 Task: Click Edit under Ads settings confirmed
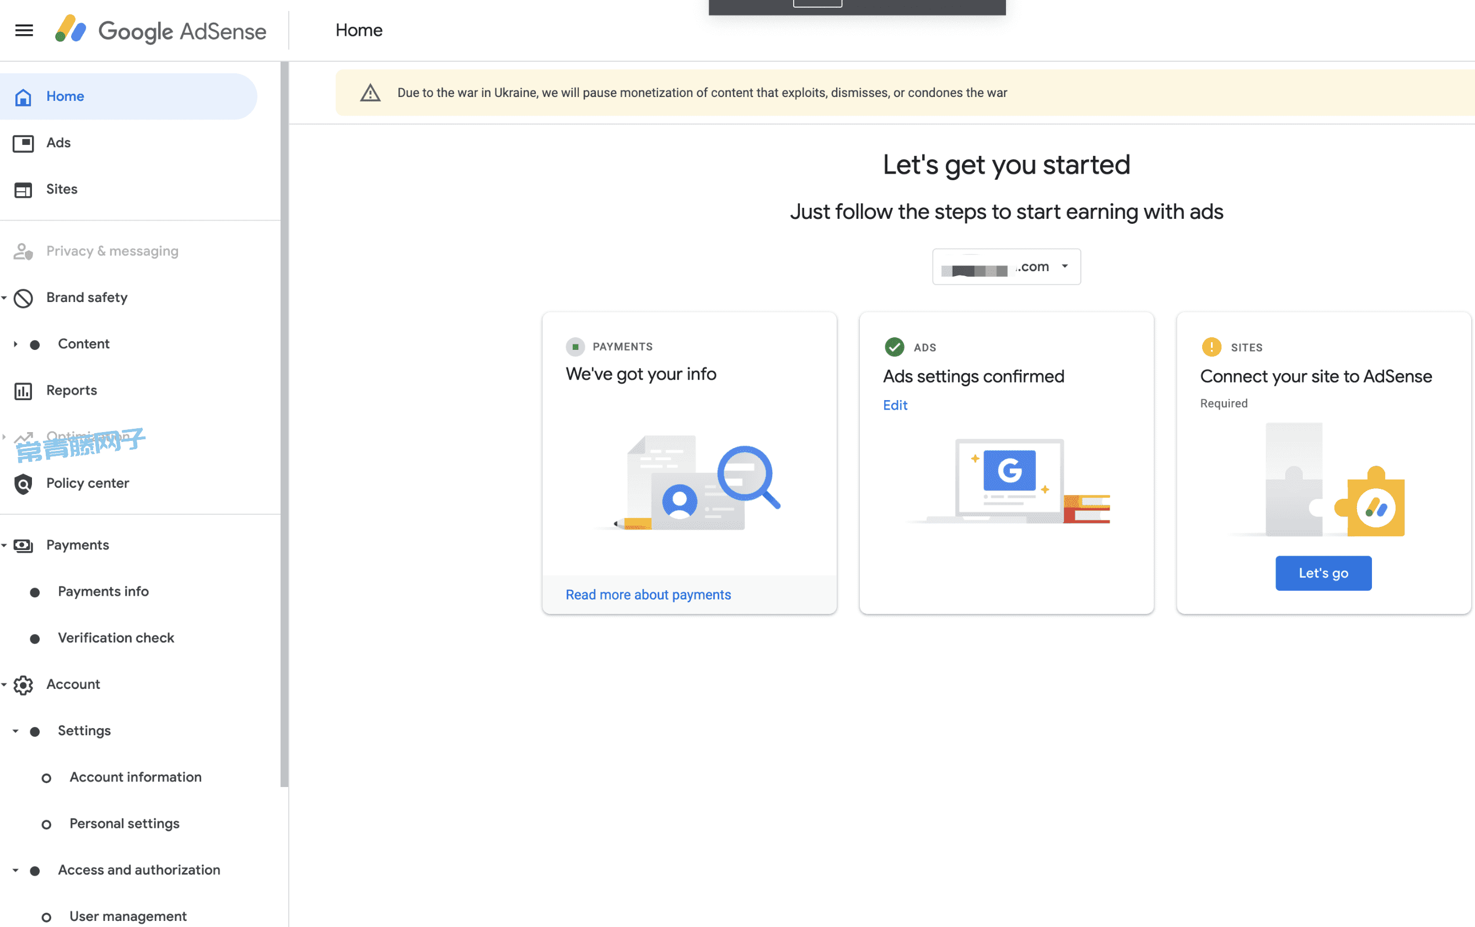895,405
